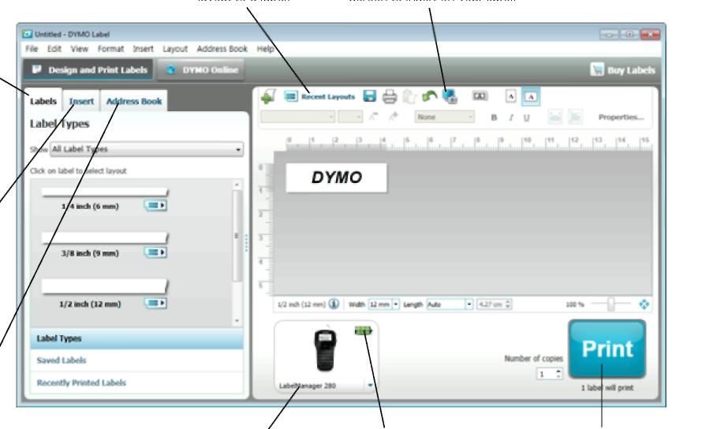Toggle italic formatting

point(510,118)
